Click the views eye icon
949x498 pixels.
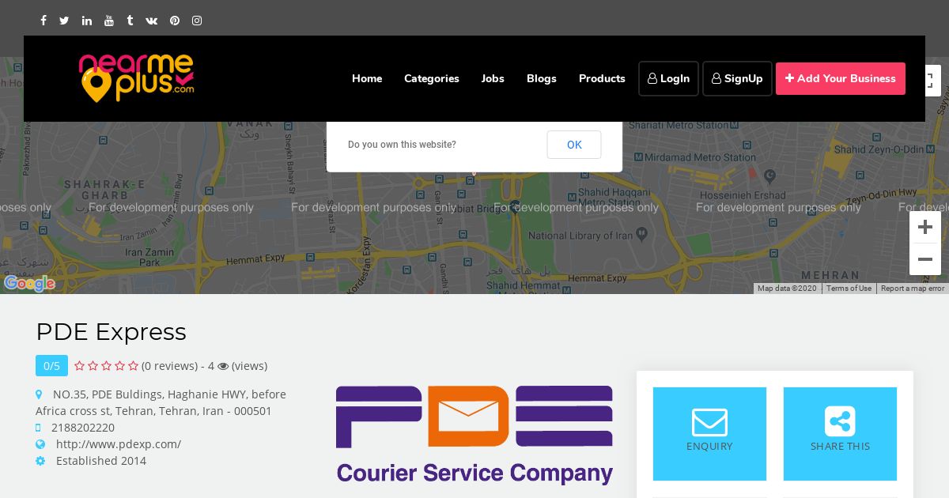coord(223,366)
